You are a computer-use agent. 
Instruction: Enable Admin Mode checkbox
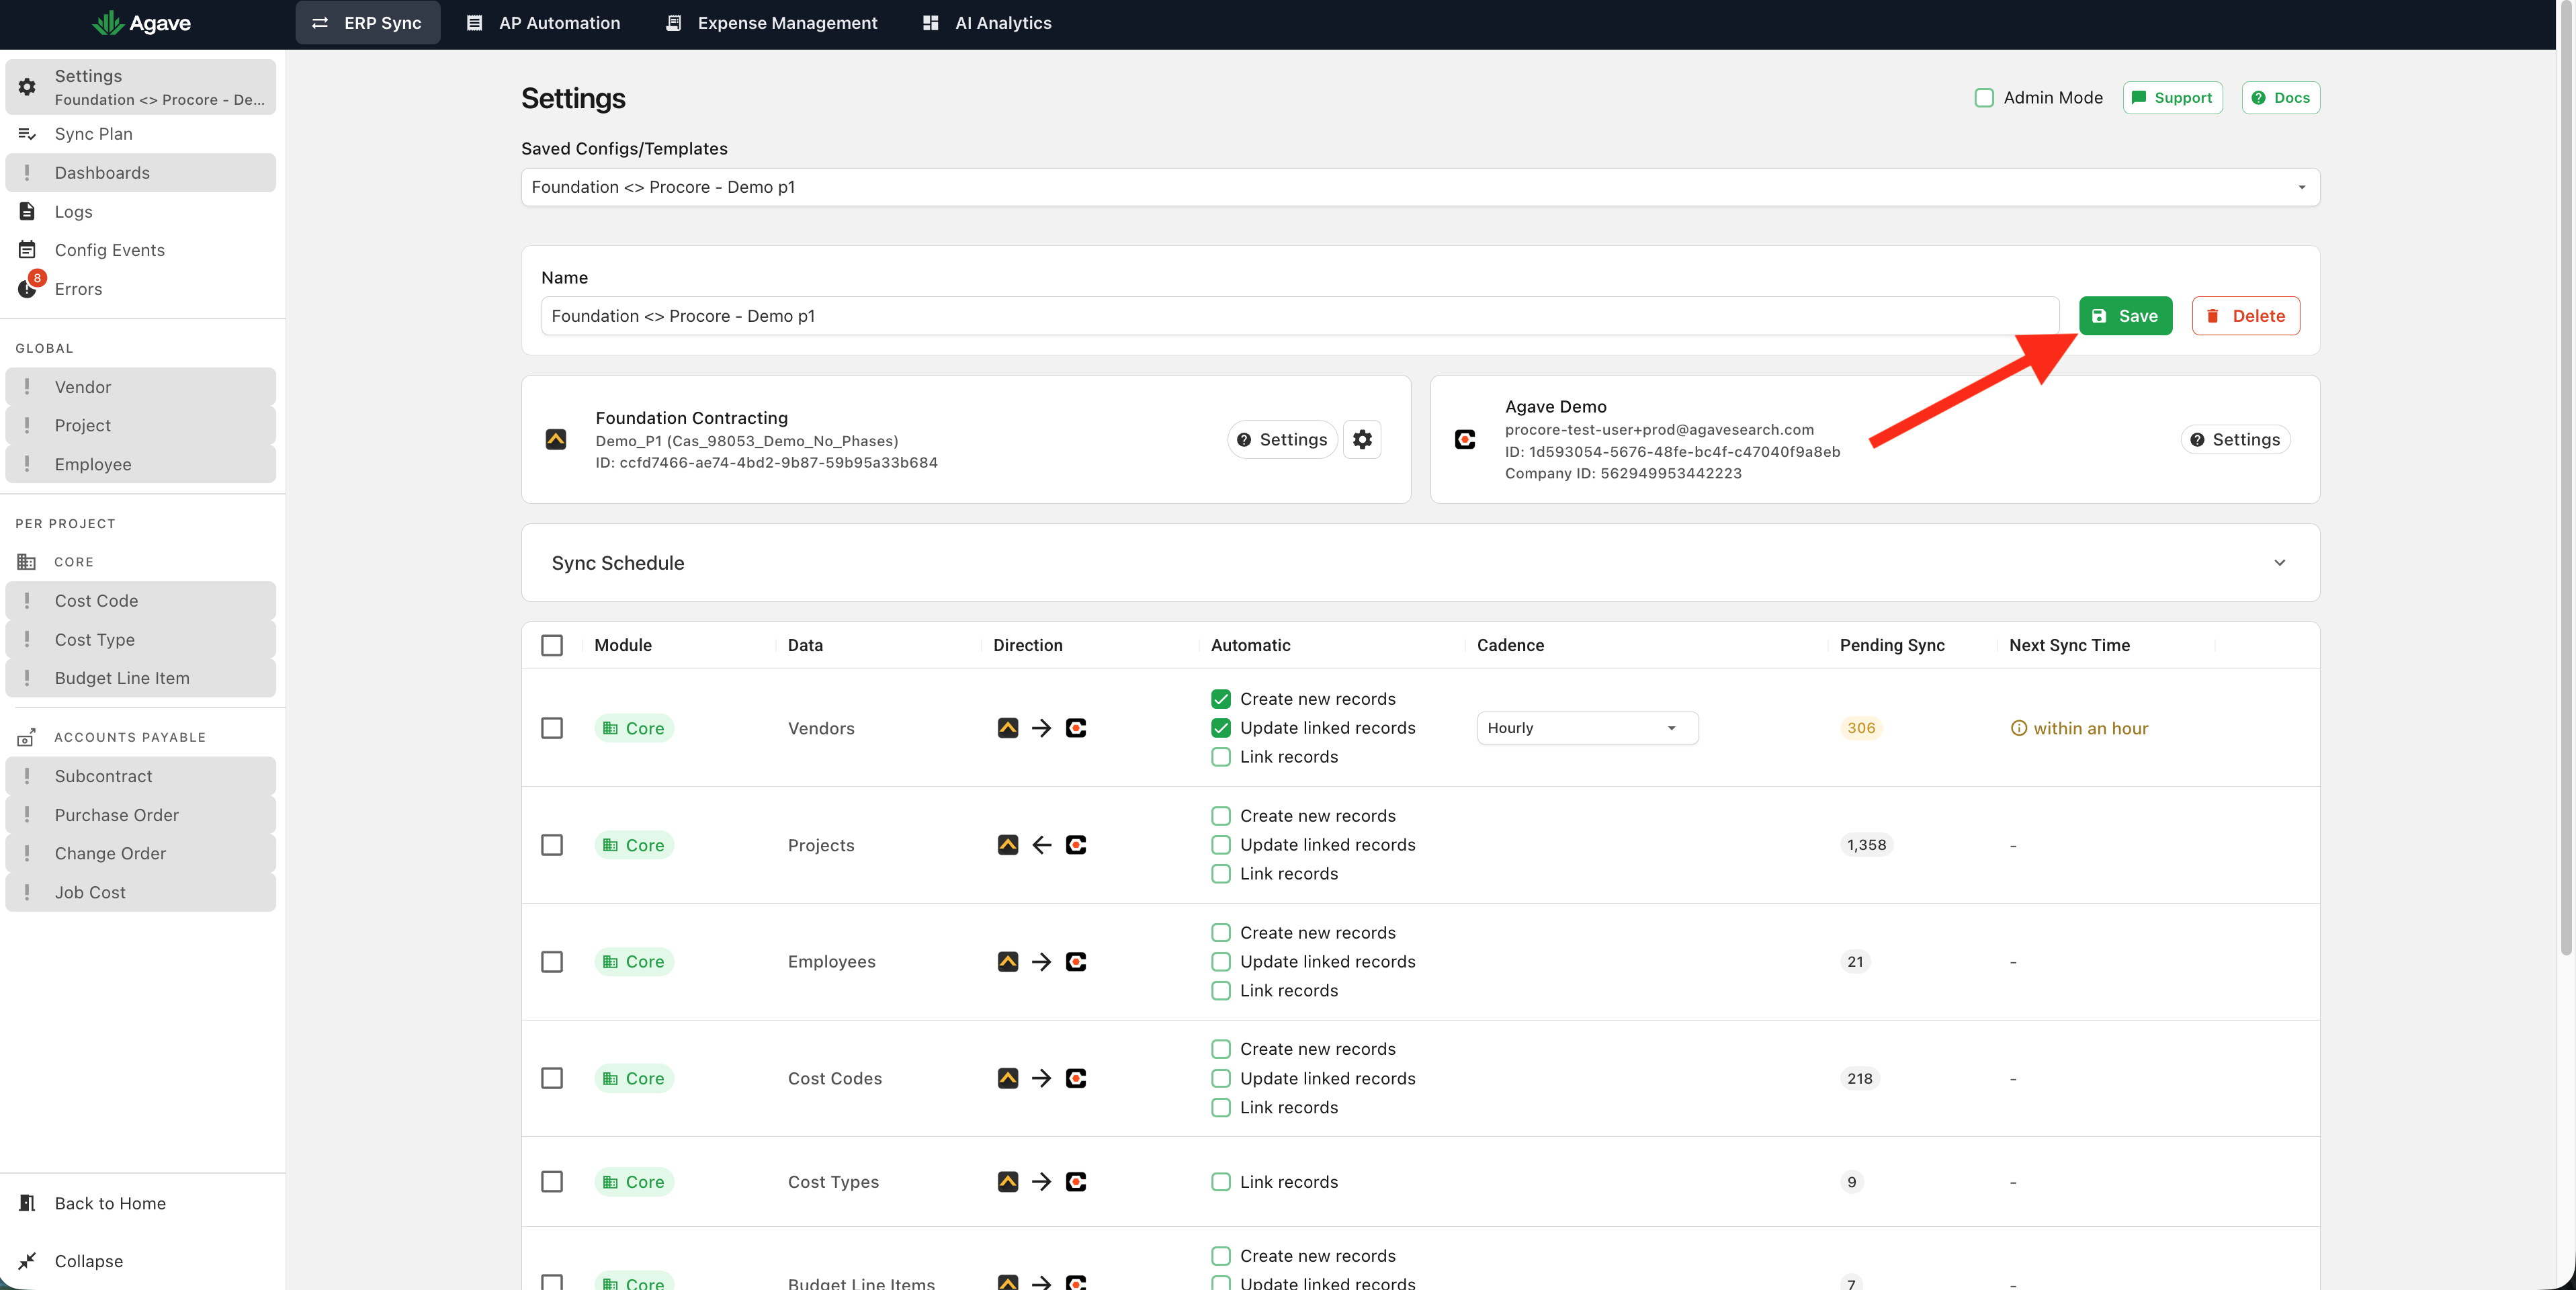point(1984,98)
